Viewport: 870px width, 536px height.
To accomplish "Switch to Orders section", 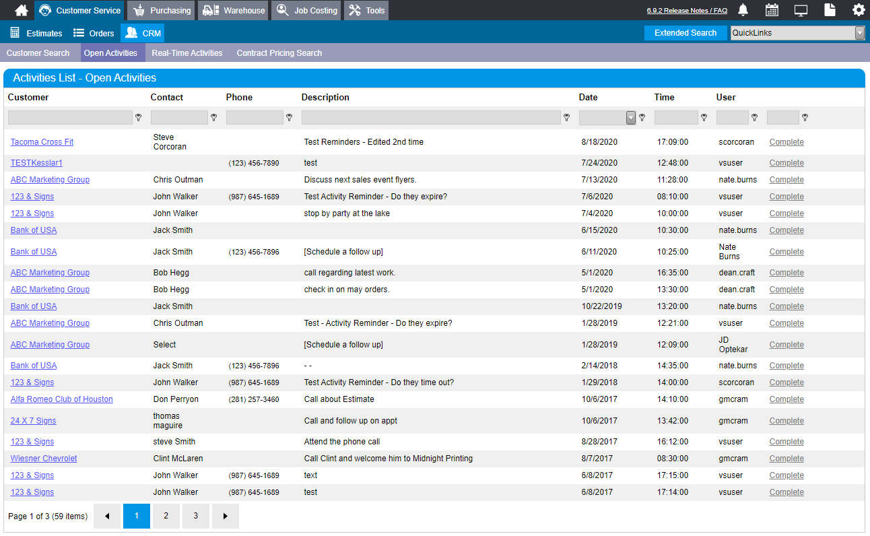I will pos(94,33).
